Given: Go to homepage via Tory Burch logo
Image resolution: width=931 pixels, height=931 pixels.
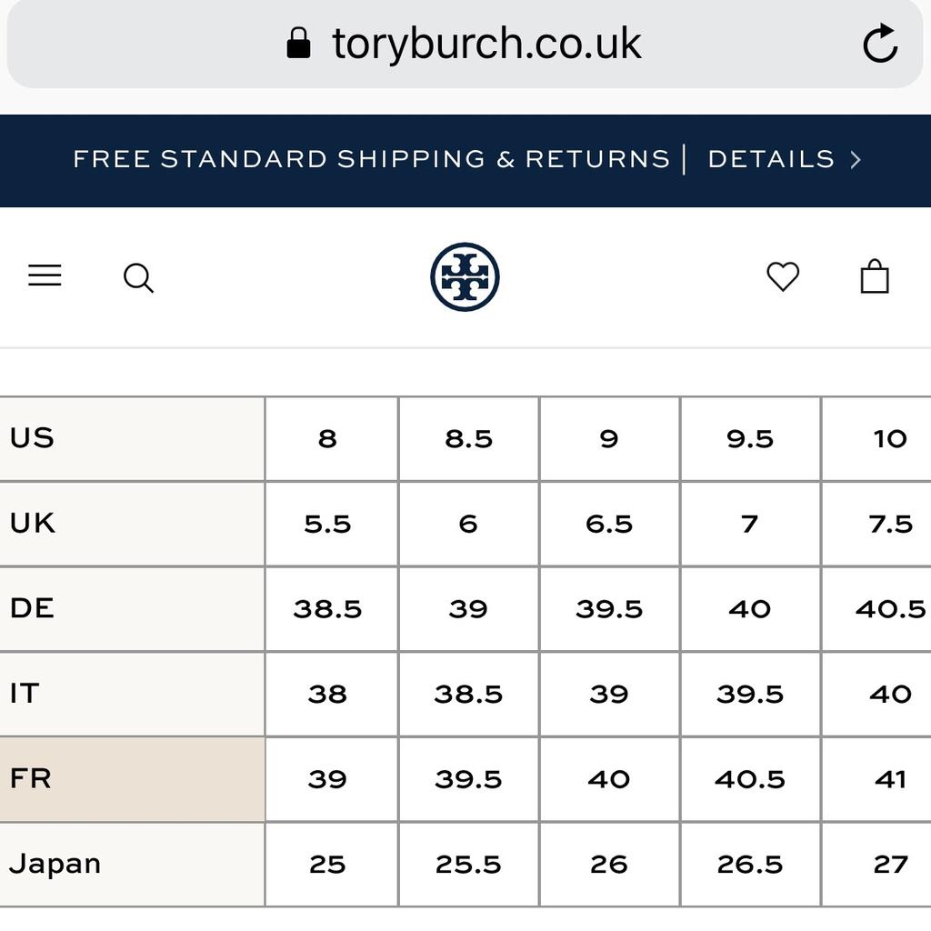Looking at the screenshot, I should point(465,277).
